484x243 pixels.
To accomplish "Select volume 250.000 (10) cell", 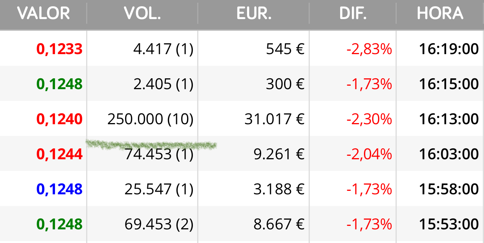I will [150, 119].
